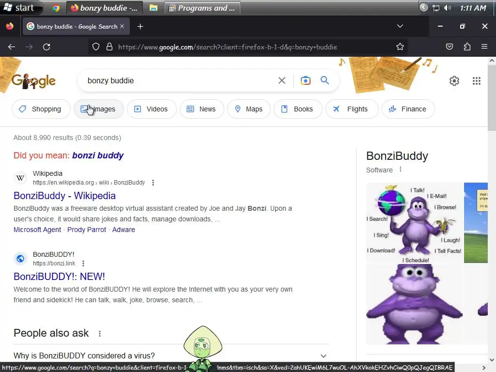The width and height of the screenshot is (496, 372).
Task: Open BonziBuddy - Wikipedia result
Action: click(x=64, y=196)
